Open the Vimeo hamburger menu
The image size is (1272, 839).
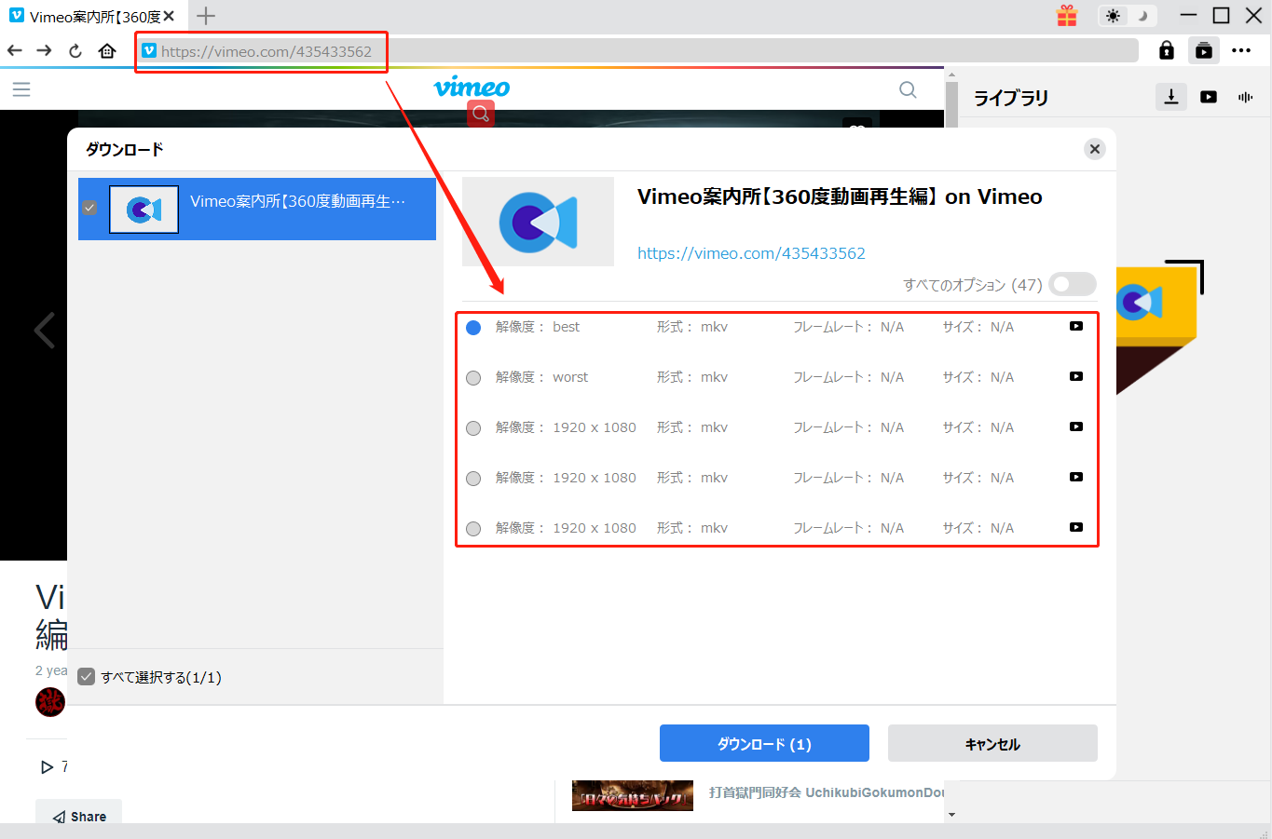(21, 88)
